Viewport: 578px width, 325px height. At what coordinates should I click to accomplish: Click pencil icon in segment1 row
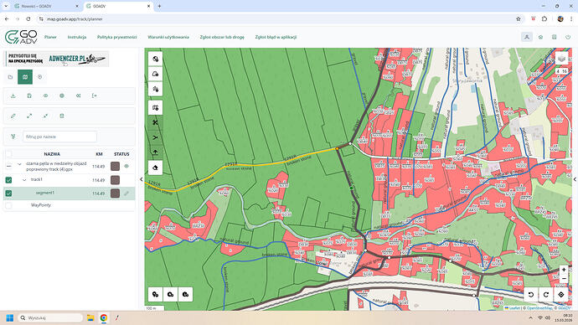(x=126, y=193)
